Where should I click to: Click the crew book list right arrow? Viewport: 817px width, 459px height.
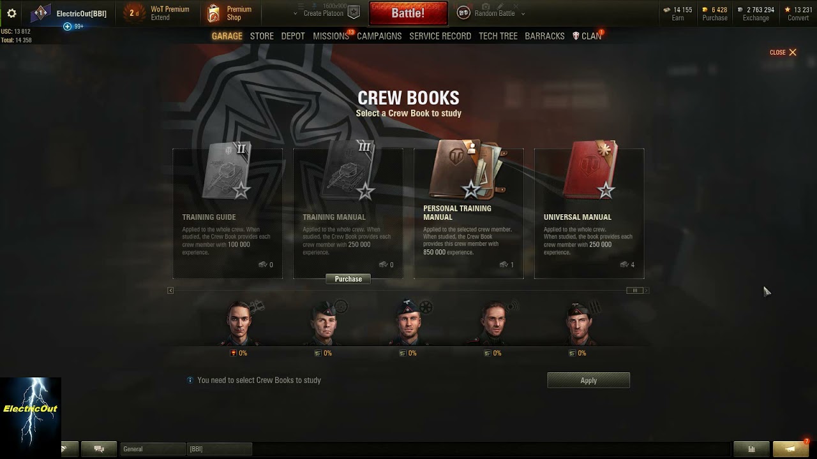tap(646, 291)
